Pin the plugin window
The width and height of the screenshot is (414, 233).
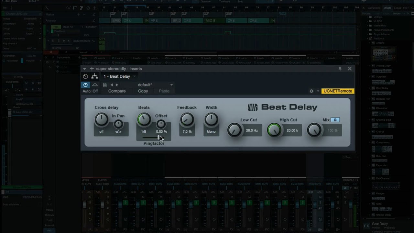click(x=340, y=69)
